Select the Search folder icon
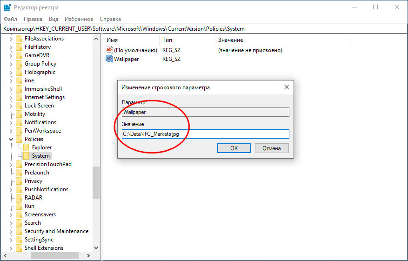This screenshot has height=261, width=408. (x=19, y=223)
